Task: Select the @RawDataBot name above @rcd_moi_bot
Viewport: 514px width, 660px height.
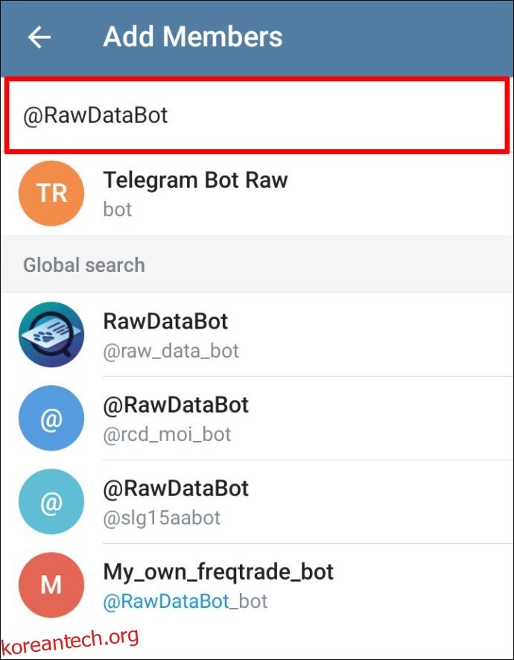Action: (x=176, y=405)
